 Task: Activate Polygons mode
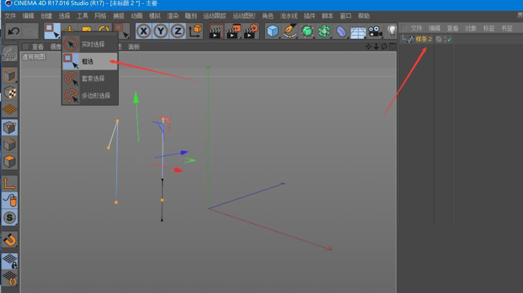pos(9,161)
